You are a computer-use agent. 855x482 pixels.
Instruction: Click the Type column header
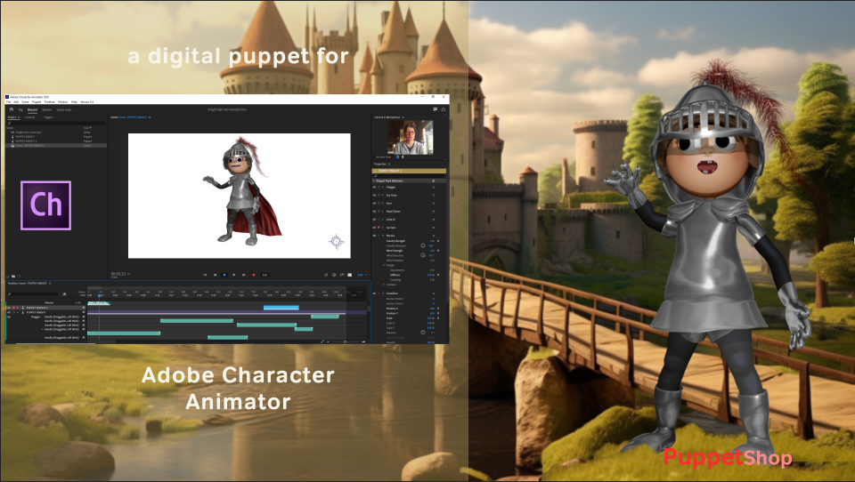[x=86, y=127]
